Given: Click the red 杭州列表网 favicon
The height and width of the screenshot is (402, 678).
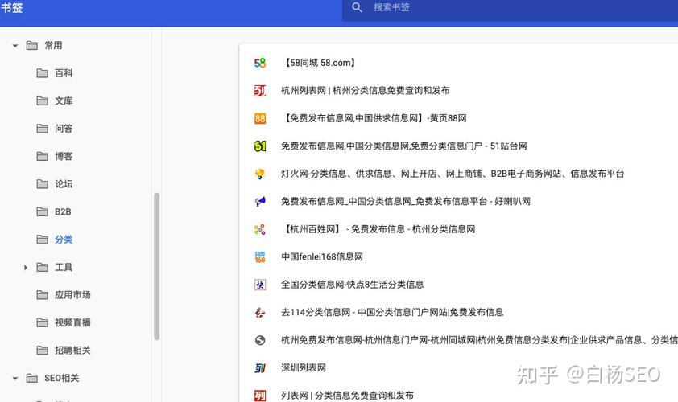Looking at the screenshot, I should click(260, 91).
